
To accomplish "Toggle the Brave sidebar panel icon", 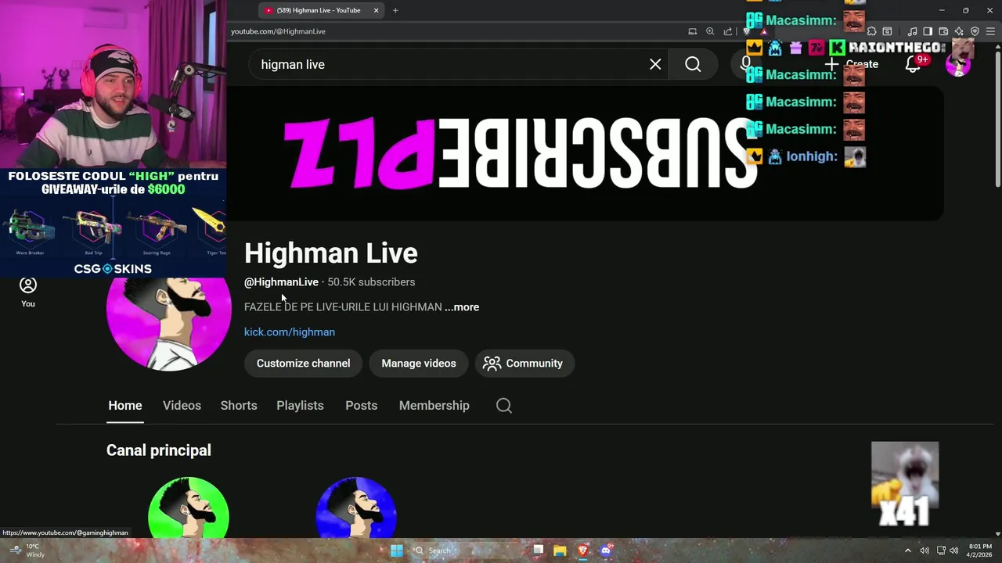I will pos(928,31).
